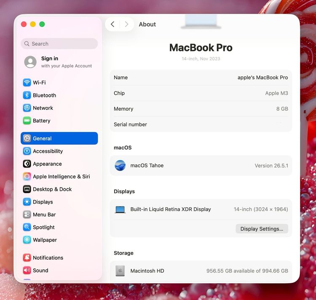Select Battery in the sidebar
Screen dimensions: 316x300
(x=59, y=121)
